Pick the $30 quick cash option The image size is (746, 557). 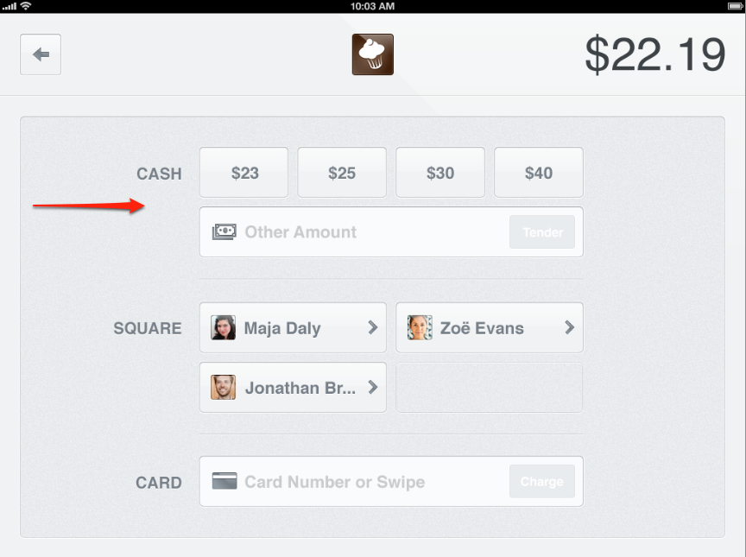point(440,173)
